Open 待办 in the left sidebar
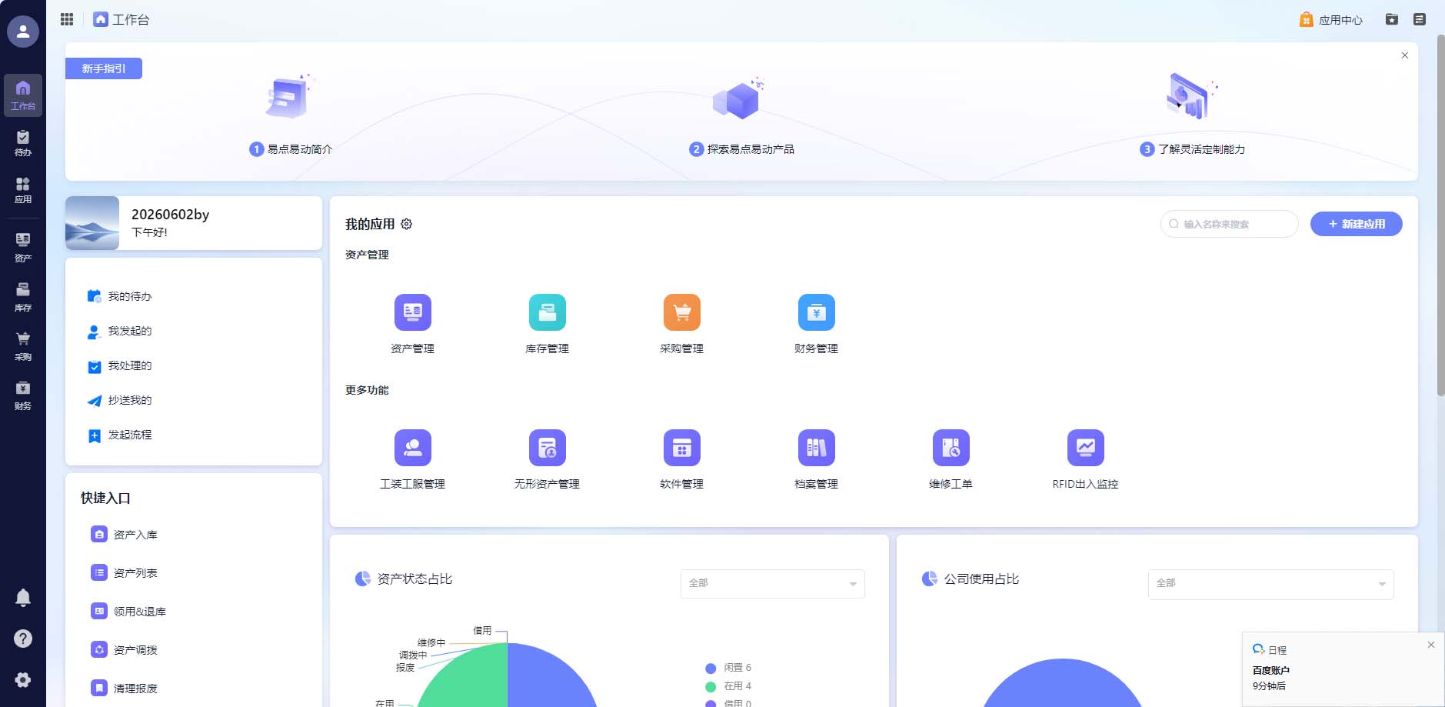1445x707 pixels. 23,143
